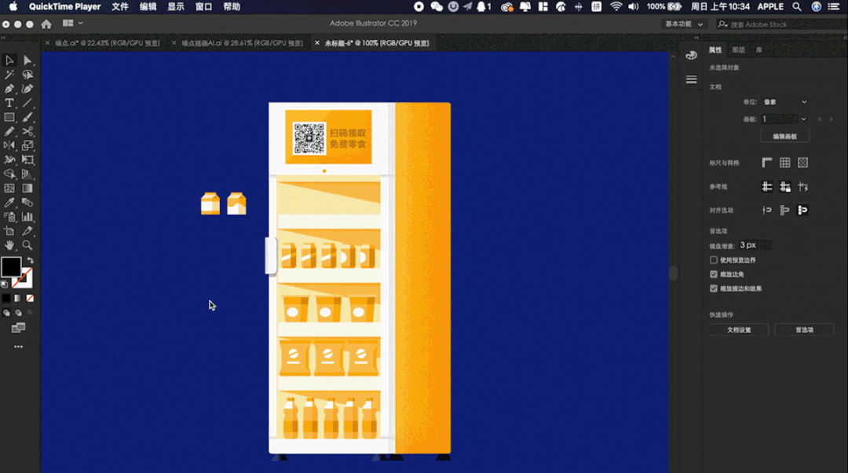This screenshot has height=473, width=848.
Task: Open the Edit Toolbar three-dots button
Action: [18, 347]
